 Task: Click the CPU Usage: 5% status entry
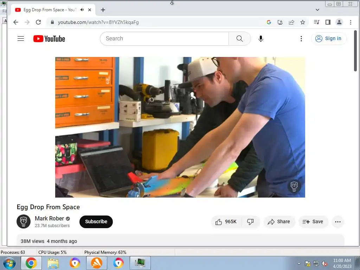pos(52,252)
